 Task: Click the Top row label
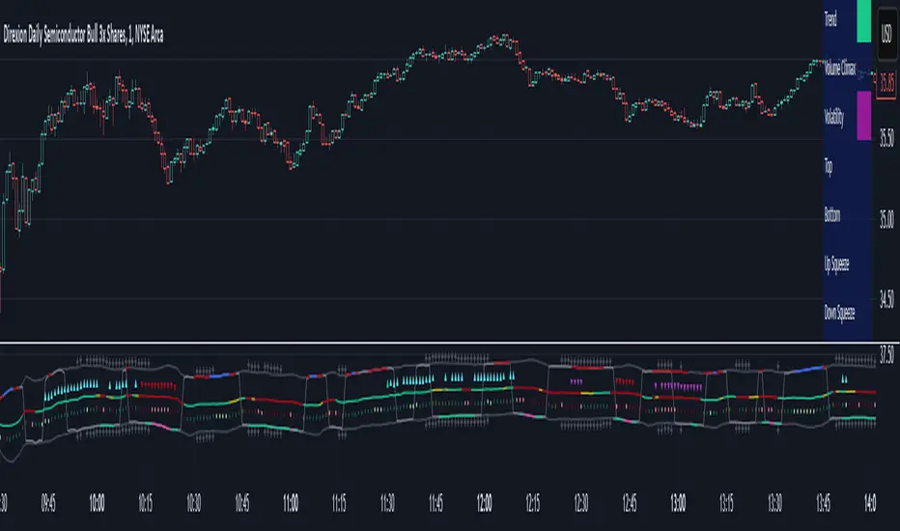point(829,166)
